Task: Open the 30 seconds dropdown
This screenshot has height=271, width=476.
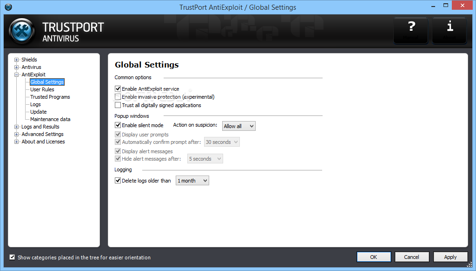Action: coord(222,142)
